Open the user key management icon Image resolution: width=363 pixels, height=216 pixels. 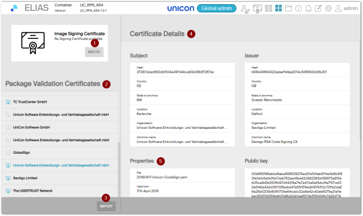(x=245, y=9)
